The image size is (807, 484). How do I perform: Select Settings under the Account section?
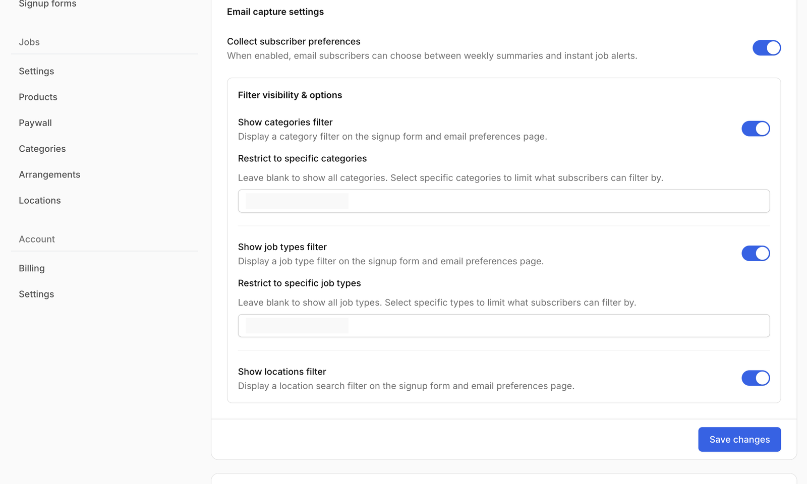[x=36, y=294]
